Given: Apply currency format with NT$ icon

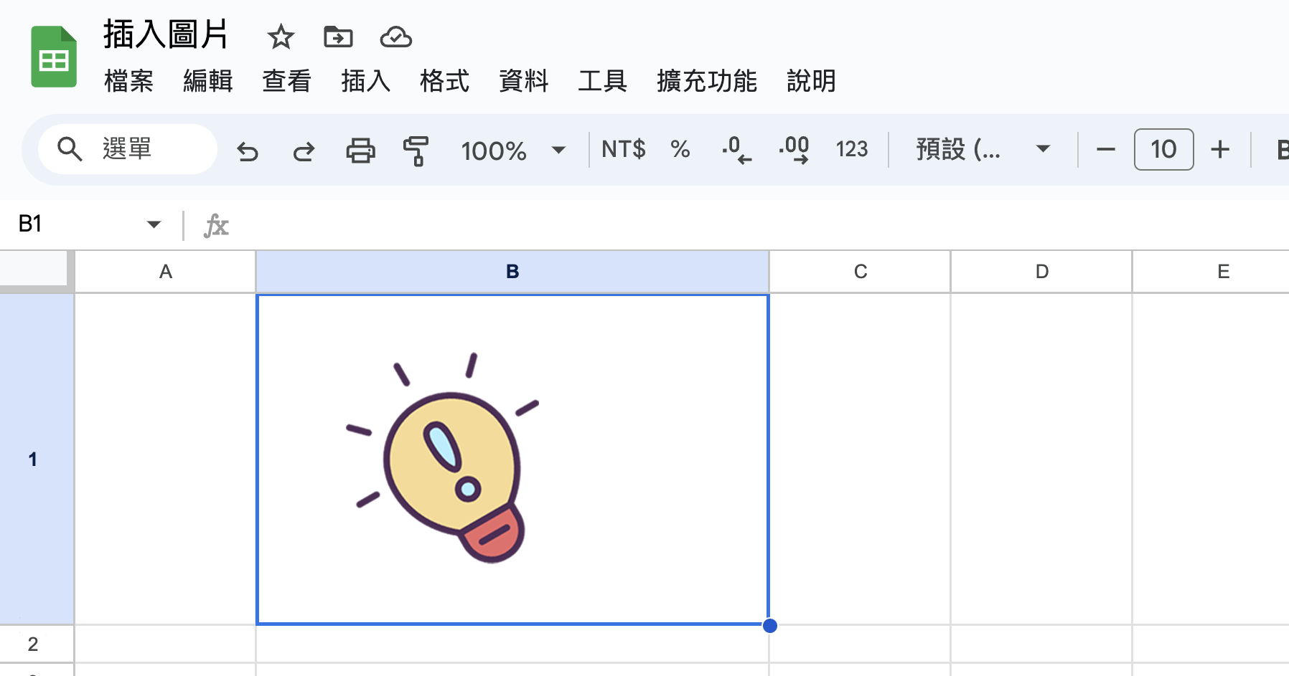Looking at the screenshot, I should coord(623,150).
